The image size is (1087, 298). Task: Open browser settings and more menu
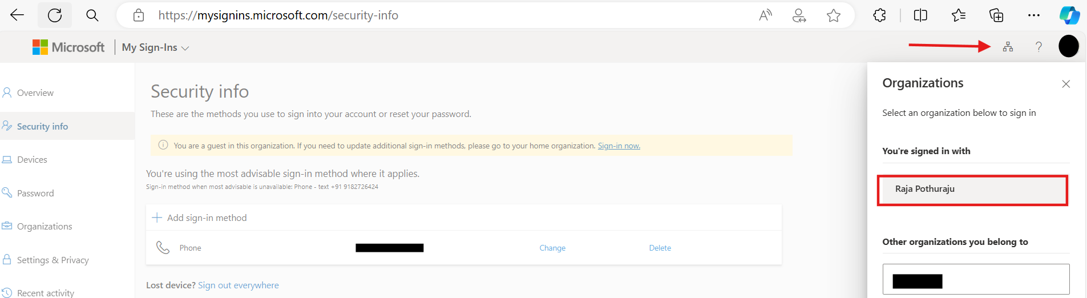click(1033, 15)
